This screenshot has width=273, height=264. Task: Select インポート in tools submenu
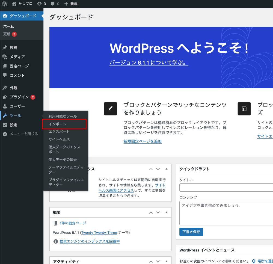pyautogui.click(x=57, y=124)
